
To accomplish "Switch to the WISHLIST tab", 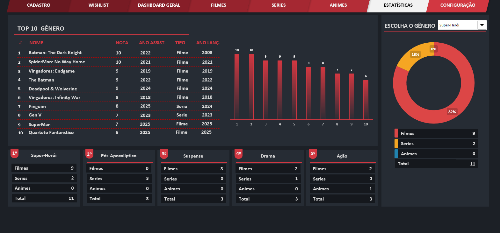I will pyautogui.click(x=98, y=5).
